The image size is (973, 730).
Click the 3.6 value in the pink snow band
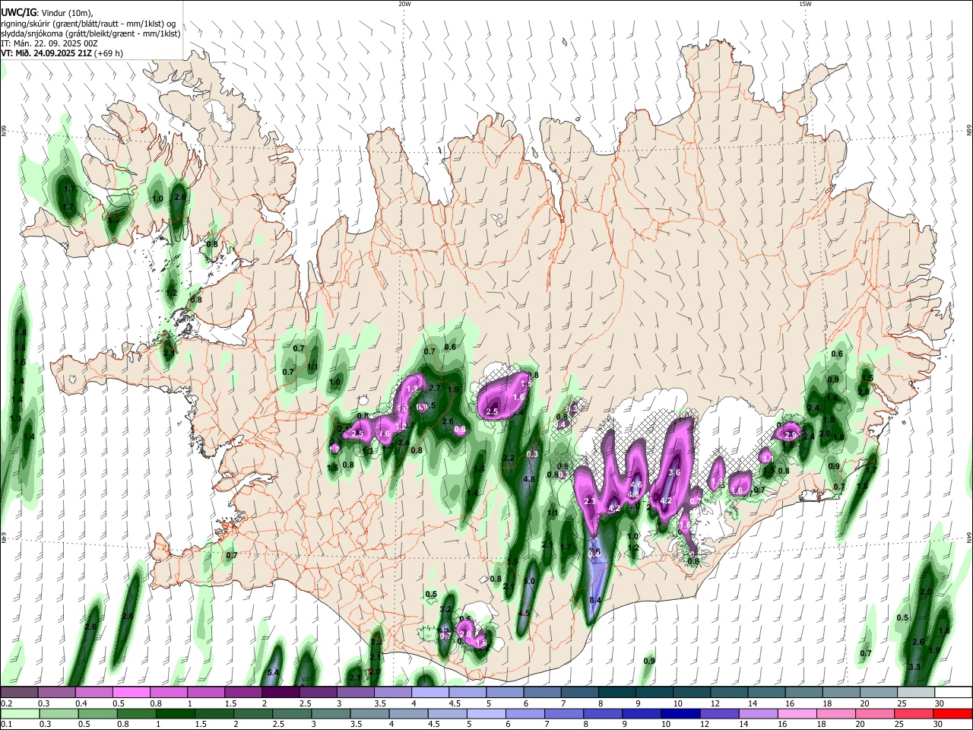[673, 473]
